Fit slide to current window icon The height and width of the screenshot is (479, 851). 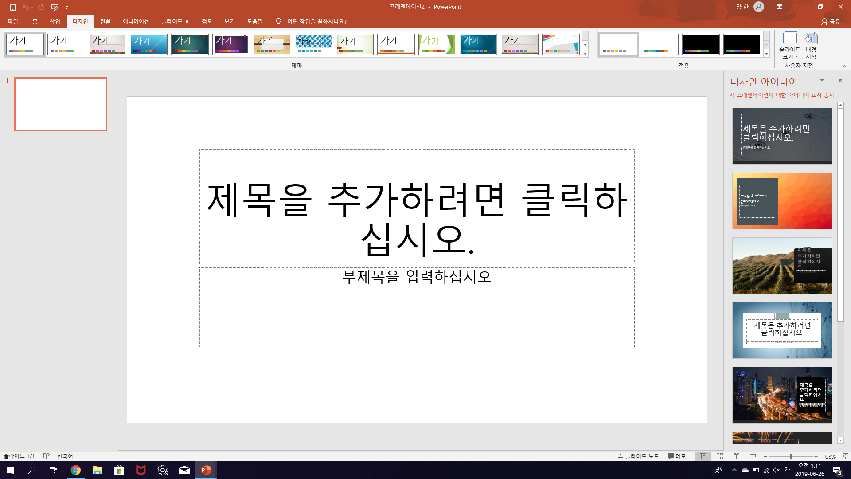pos(845,456)
